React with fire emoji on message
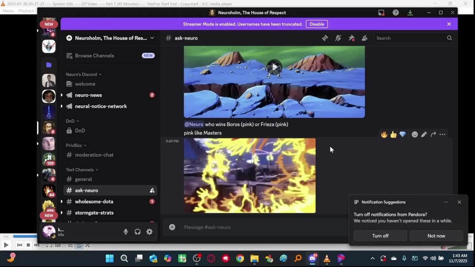This screenshot has height=267, width=475. click(x=384, y=135)
